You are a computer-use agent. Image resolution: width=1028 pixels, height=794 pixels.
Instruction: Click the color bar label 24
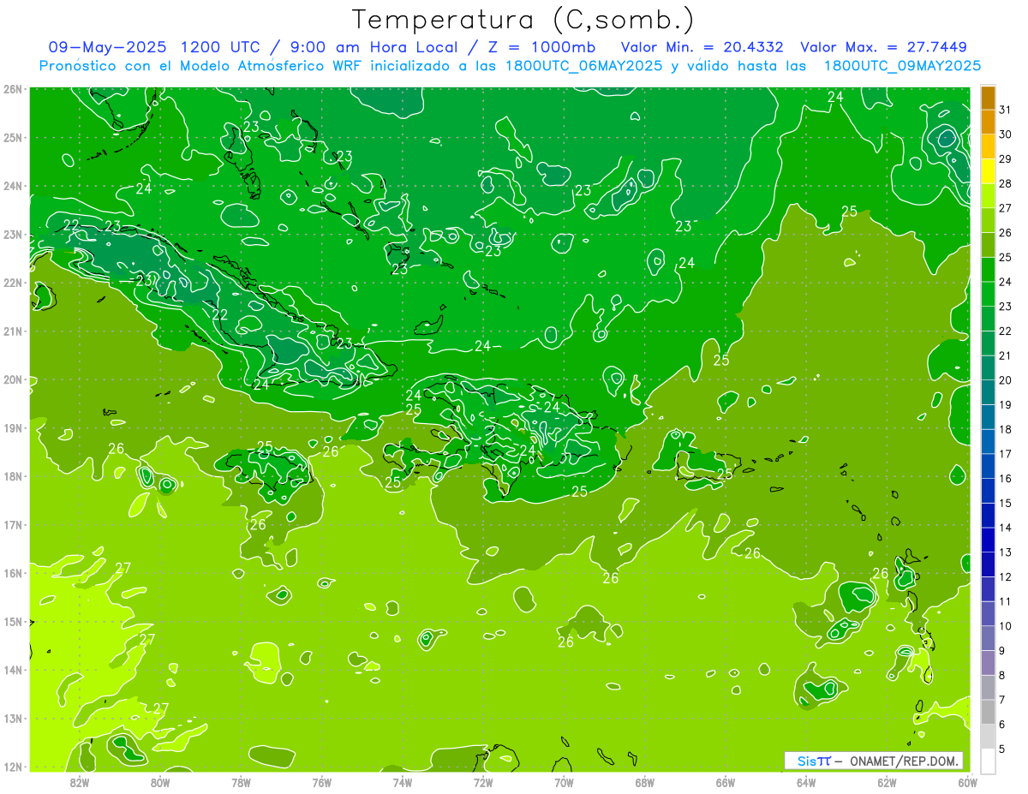tap(1005, 282)
